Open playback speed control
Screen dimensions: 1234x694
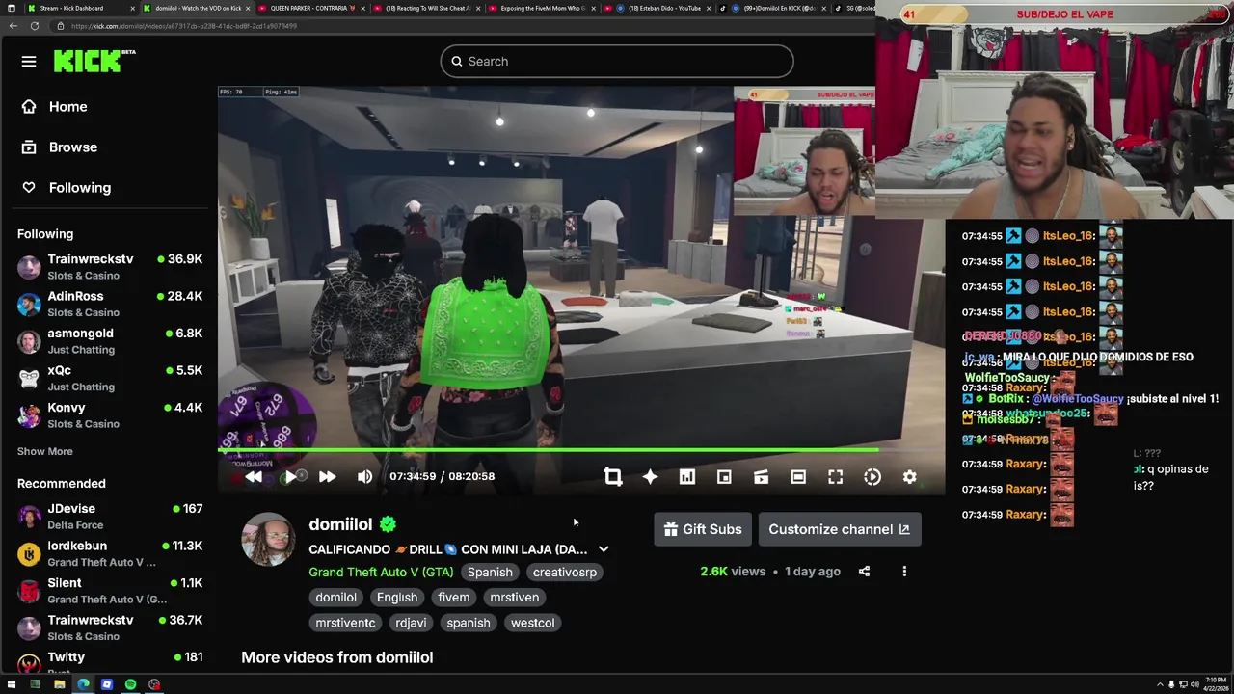pyautogui.click(x=872, y=476)
